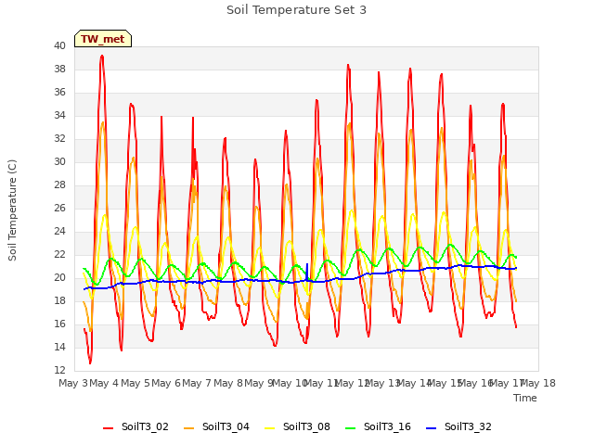Viewport: 594px width, 445px height.
Task: Click the 12 y-axis tick label
Action: pyautogui.click(x=59, y=370)
